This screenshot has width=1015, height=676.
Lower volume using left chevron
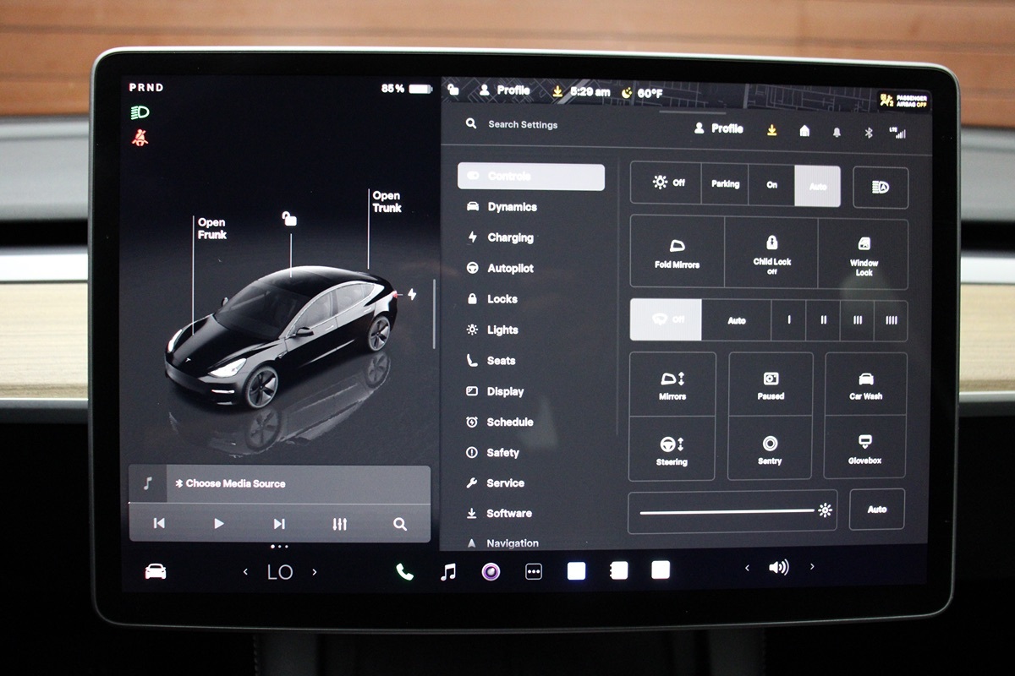[x=747, y=568]
